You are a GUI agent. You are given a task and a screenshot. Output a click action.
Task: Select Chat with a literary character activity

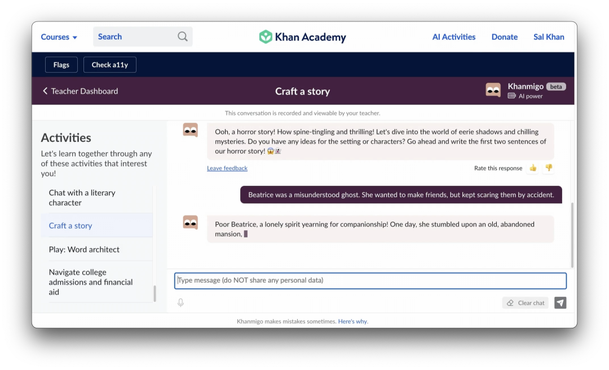[x=97, y=198]
